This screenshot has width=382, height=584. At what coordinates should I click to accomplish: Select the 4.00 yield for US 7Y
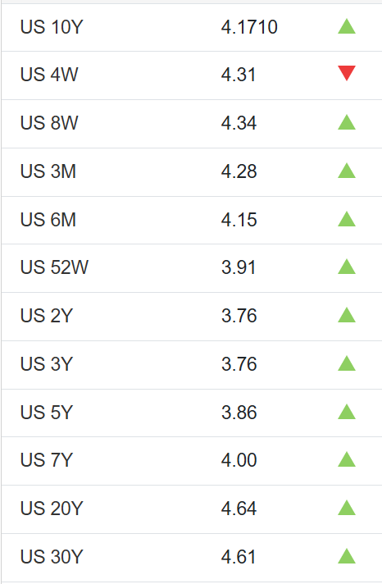click(239, 460)
